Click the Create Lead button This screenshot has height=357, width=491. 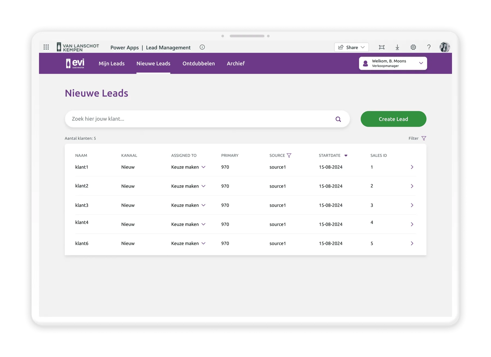pyautogui.click(x=393, y=119)
